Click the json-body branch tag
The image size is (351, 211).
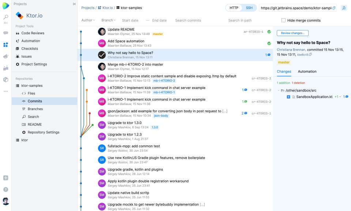[x=161, y=116]
